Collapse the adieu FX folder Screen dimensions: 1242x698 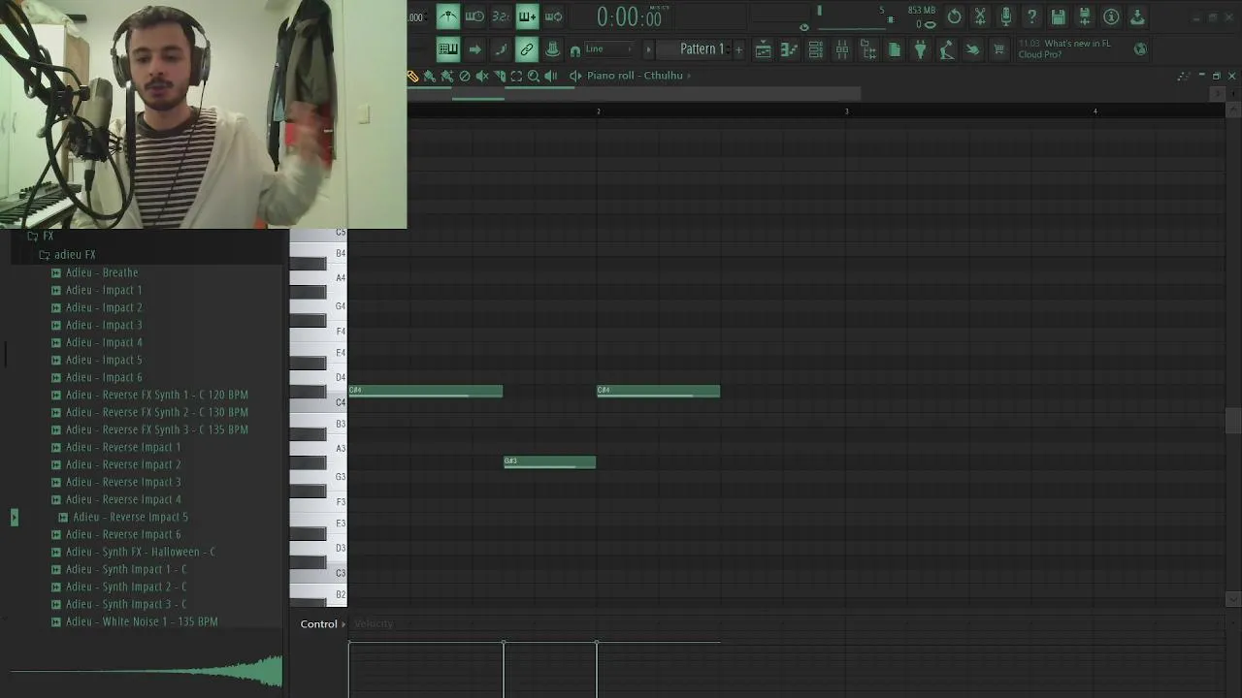67,254
